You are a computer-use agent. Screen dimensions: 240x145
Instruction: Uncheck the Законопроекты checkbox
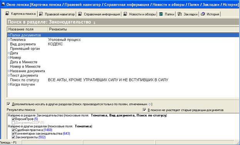13,137
